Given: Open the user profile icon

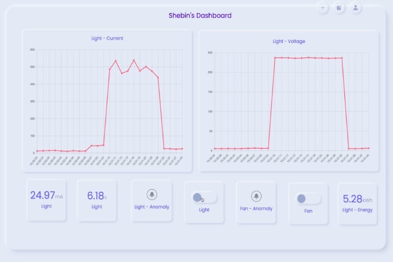Looking at the screenshot, I should point(356,8).
